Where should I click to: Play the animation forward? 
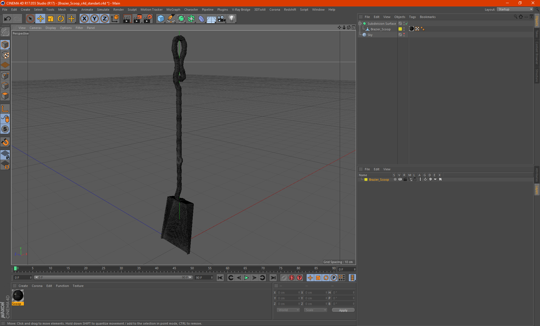coord(246,278)
